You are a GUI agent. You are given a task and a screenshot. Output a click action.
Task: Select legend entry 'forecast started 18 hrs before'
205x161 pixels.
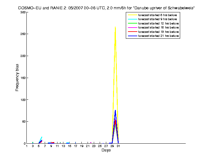158,32
